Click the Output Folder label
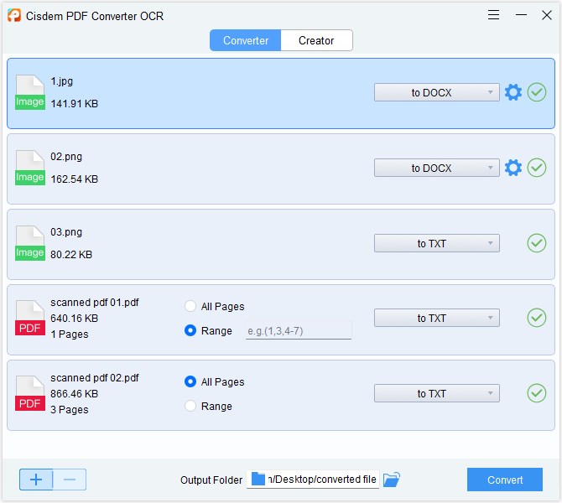This screenshot has width=562, height=503. point(211,480)
